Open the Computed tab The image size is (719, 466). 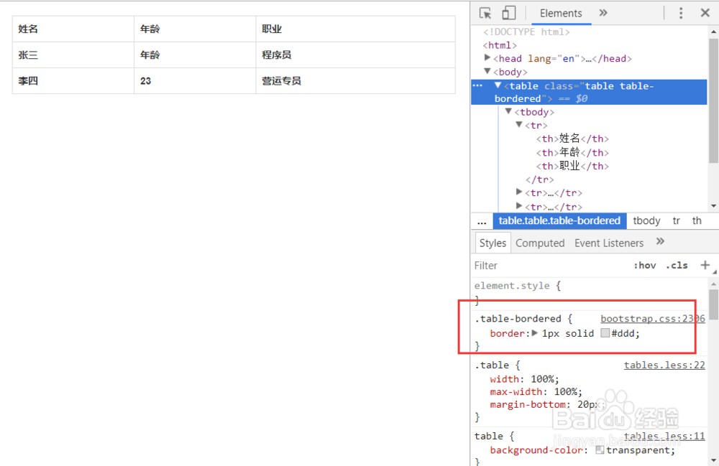click(x=540, y=243)
